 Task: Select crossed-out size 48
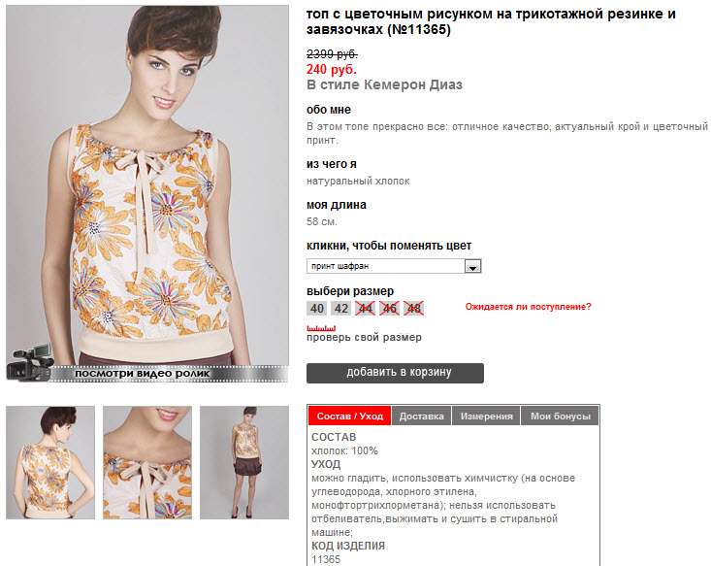413,309
